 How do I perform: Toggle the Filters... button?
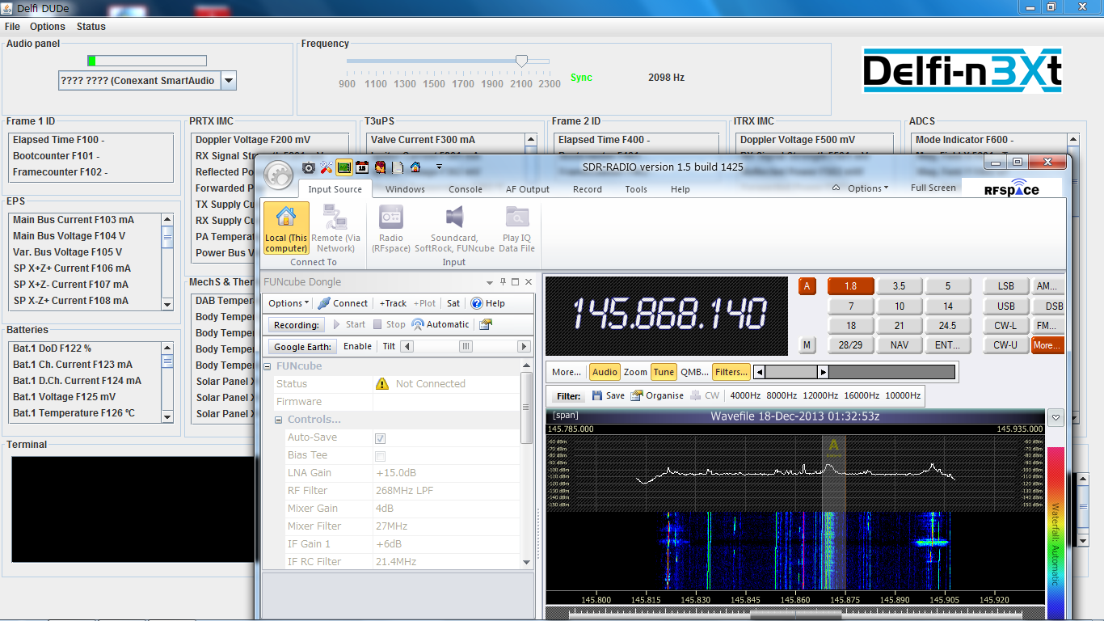coord(731,372)
